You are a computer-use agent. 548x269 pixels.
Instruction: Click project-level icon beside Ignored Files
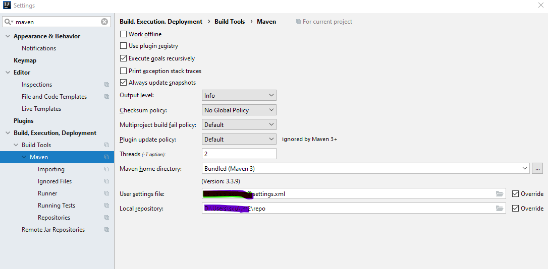pyautogui.click(x=106, y=181)
